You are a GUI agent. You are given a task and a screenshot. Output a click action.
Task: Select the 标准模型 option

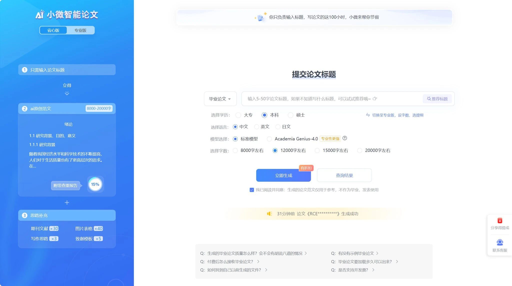pyautogui.click(x=235, y=139)
